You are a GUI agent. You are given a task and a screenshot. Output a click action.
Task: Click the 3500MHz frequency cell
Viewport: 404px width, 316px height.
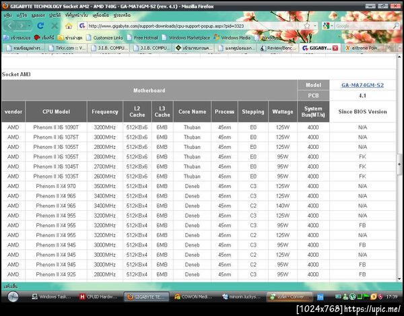click(104, 186)
